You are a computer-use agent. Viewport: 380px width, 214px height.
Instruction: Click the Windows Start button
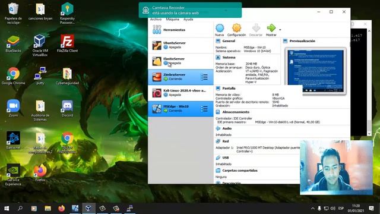pyautogui.click(x=7, y=208)
